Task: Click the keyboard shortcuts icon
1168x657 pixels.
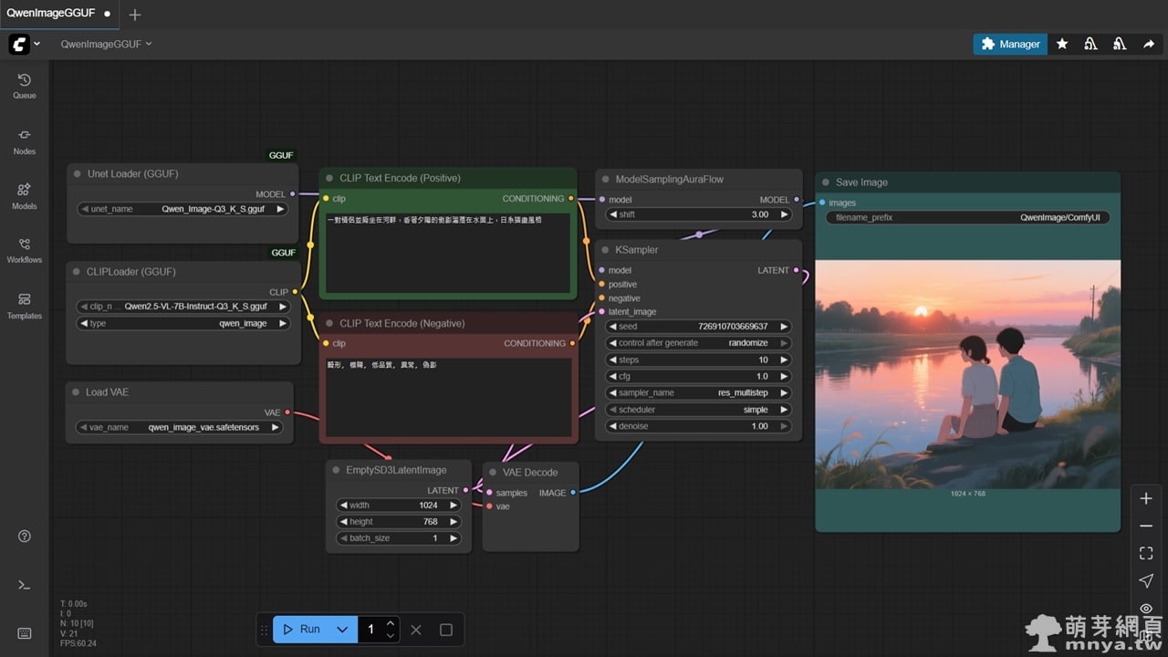Action: (x=25, y=633)
